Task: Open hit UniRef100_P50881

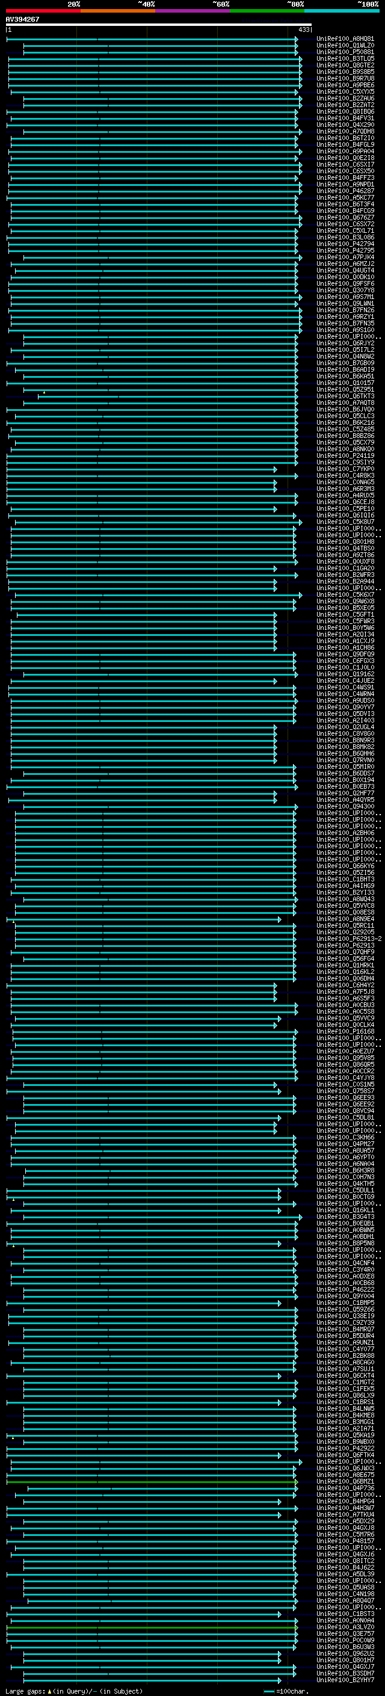Action: pyautogui.click(x=345, y=52)
